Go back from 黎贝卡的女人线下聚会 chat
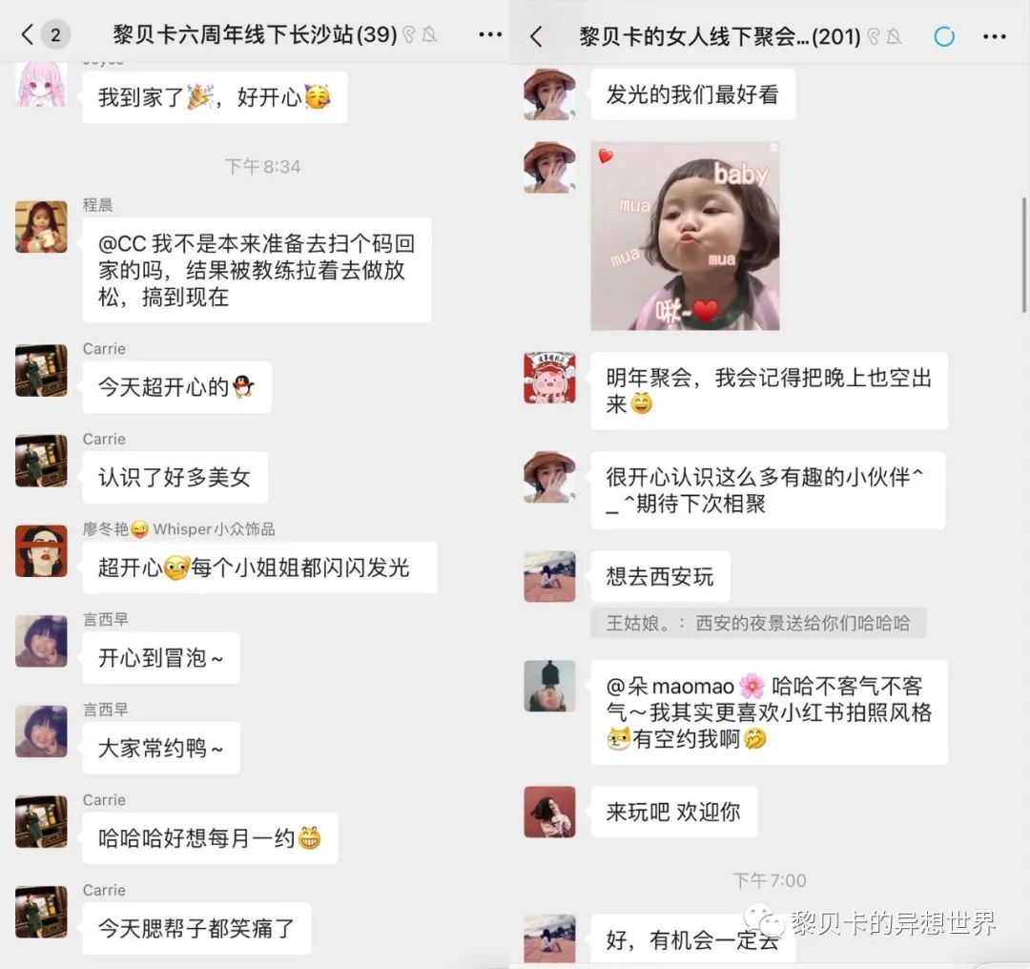Screen dimensions: 1030x969 pos(536,36)
